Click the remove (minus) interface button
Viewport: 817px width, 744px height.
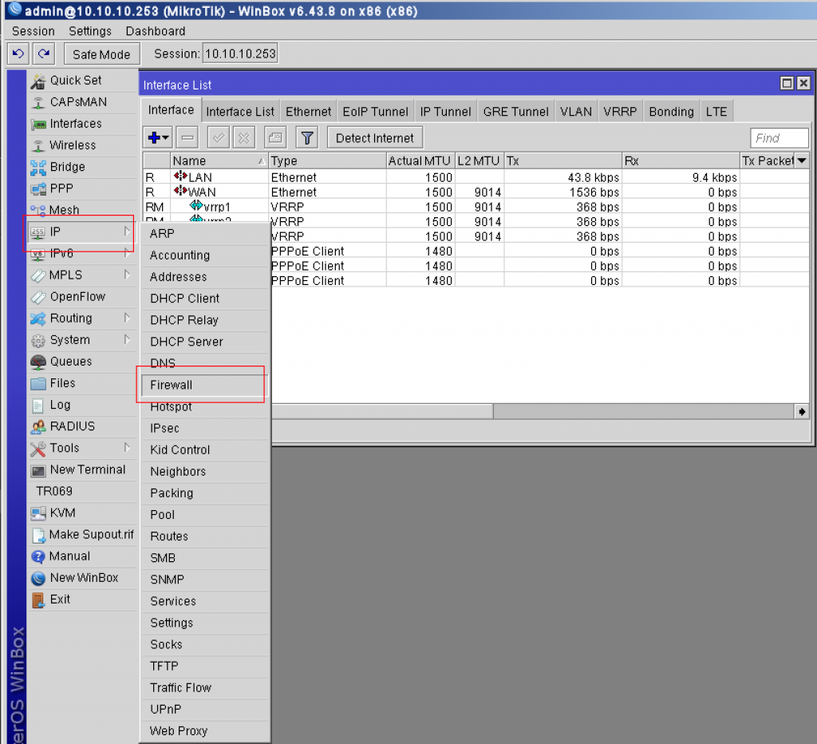(x=187, y=138)
